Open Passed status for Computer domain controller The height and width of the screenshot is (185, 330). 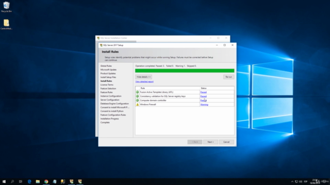[x=203, y=100]
